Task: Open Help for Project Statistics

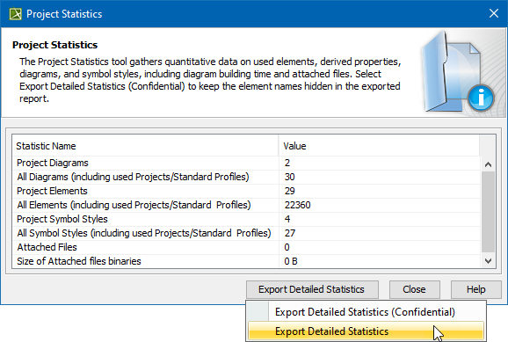Action: [x=476, y=289]
